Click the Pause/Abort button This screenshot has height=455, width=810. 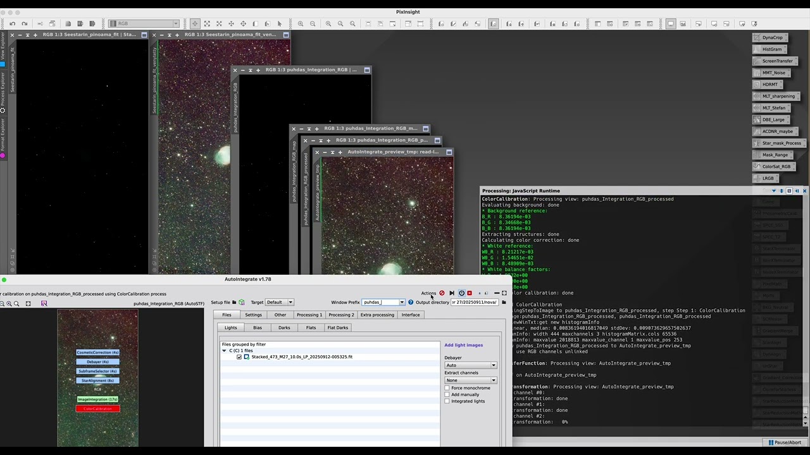[x=784, y=442]
